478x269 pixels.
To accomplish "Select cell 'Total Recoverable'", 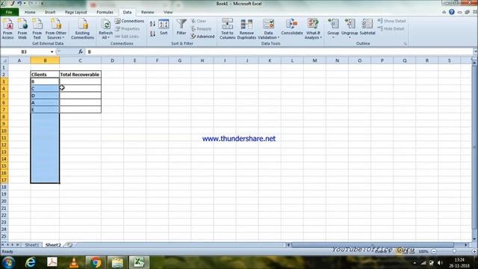I will click(x=80, y=75).
